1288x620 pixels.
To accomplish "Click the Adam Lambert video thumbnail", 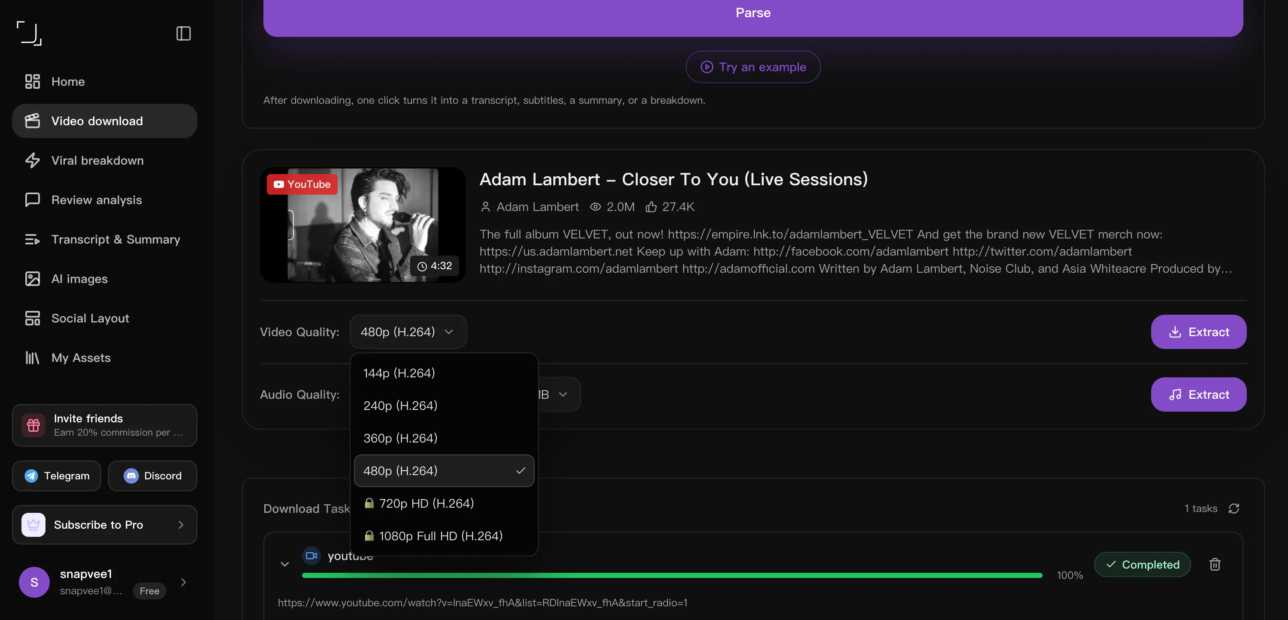I will coord(363,225).
